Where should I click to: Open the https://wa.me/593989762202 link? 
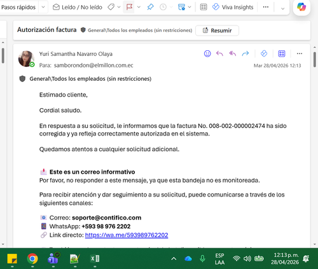coord(127,235)
